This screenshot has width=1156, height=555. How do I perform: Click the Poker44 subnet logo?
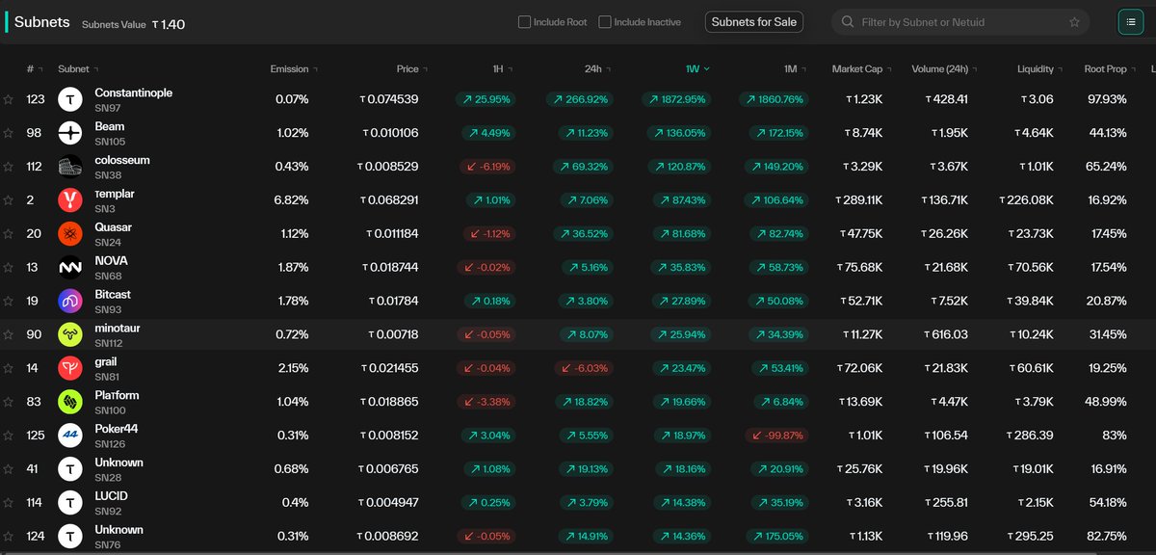(70, 436)
